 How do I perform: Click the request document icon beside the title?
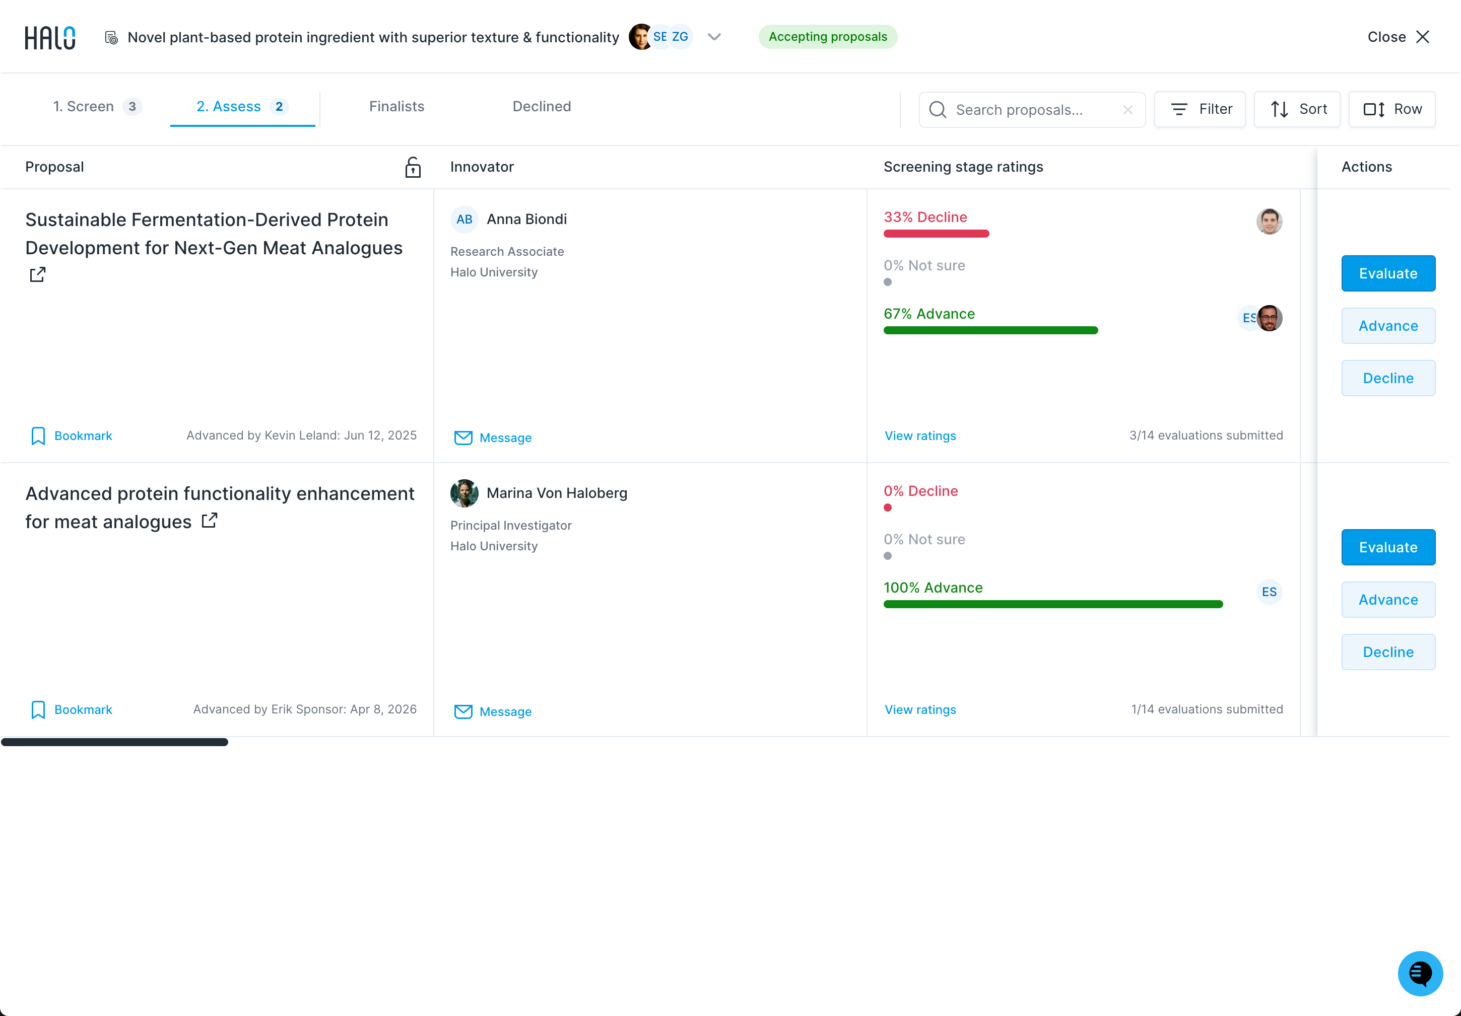pos(111,38)
